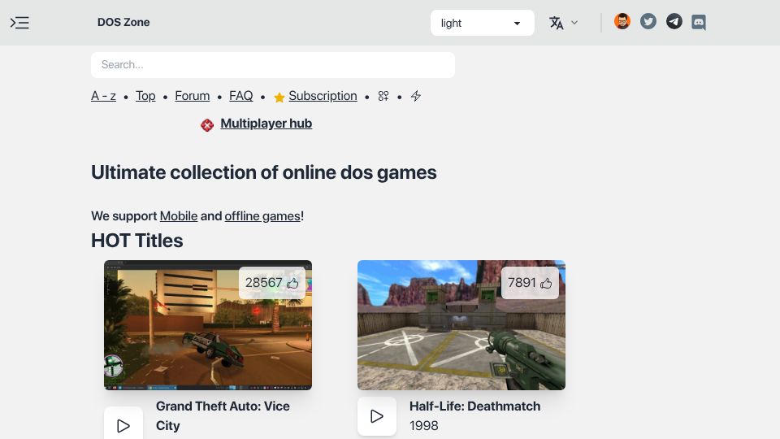Click the 1998 year under Half-Life
The image size is (780, 439).
(424, 425)
